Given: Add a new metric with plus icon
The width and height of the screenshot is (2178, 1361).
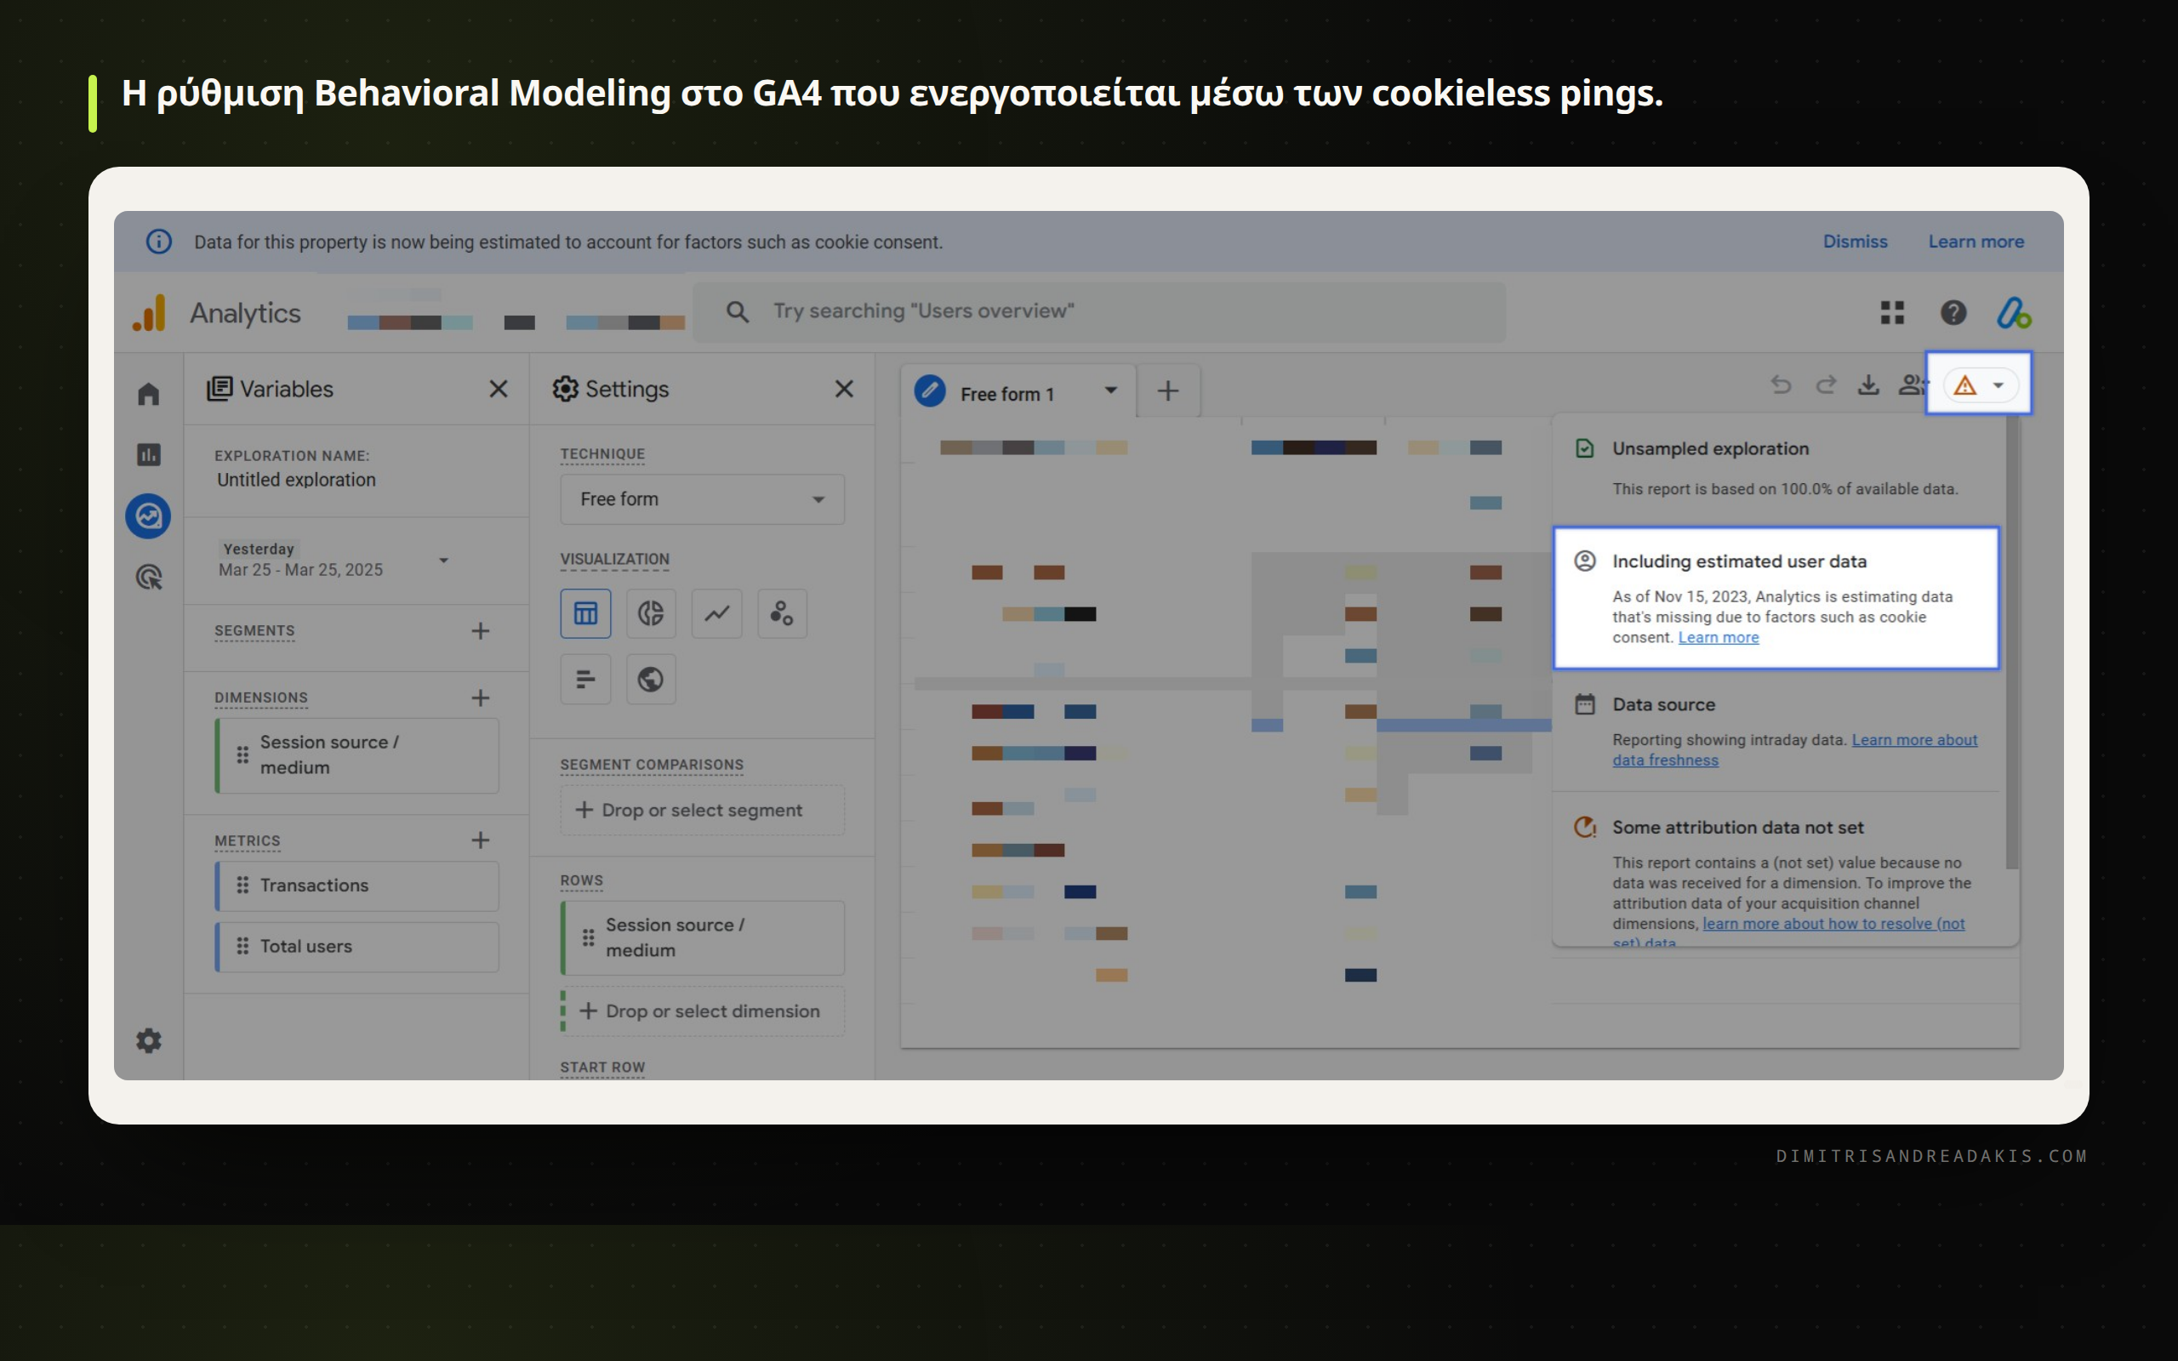Looking at the screenshot, I should coord(481,840).
